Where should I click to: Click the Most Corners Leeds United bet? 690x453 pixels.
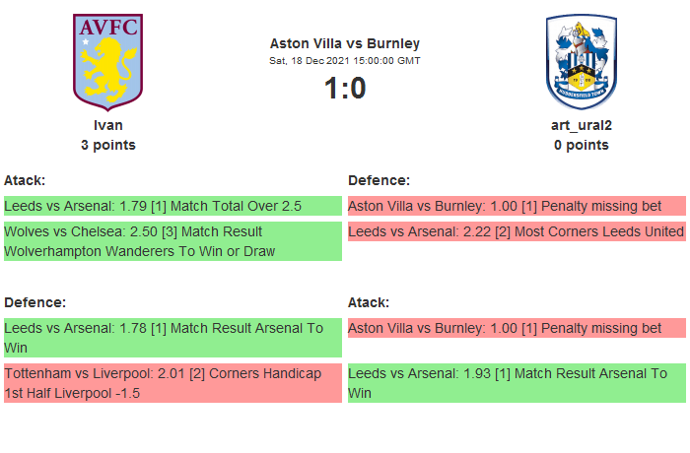(517, 231)
